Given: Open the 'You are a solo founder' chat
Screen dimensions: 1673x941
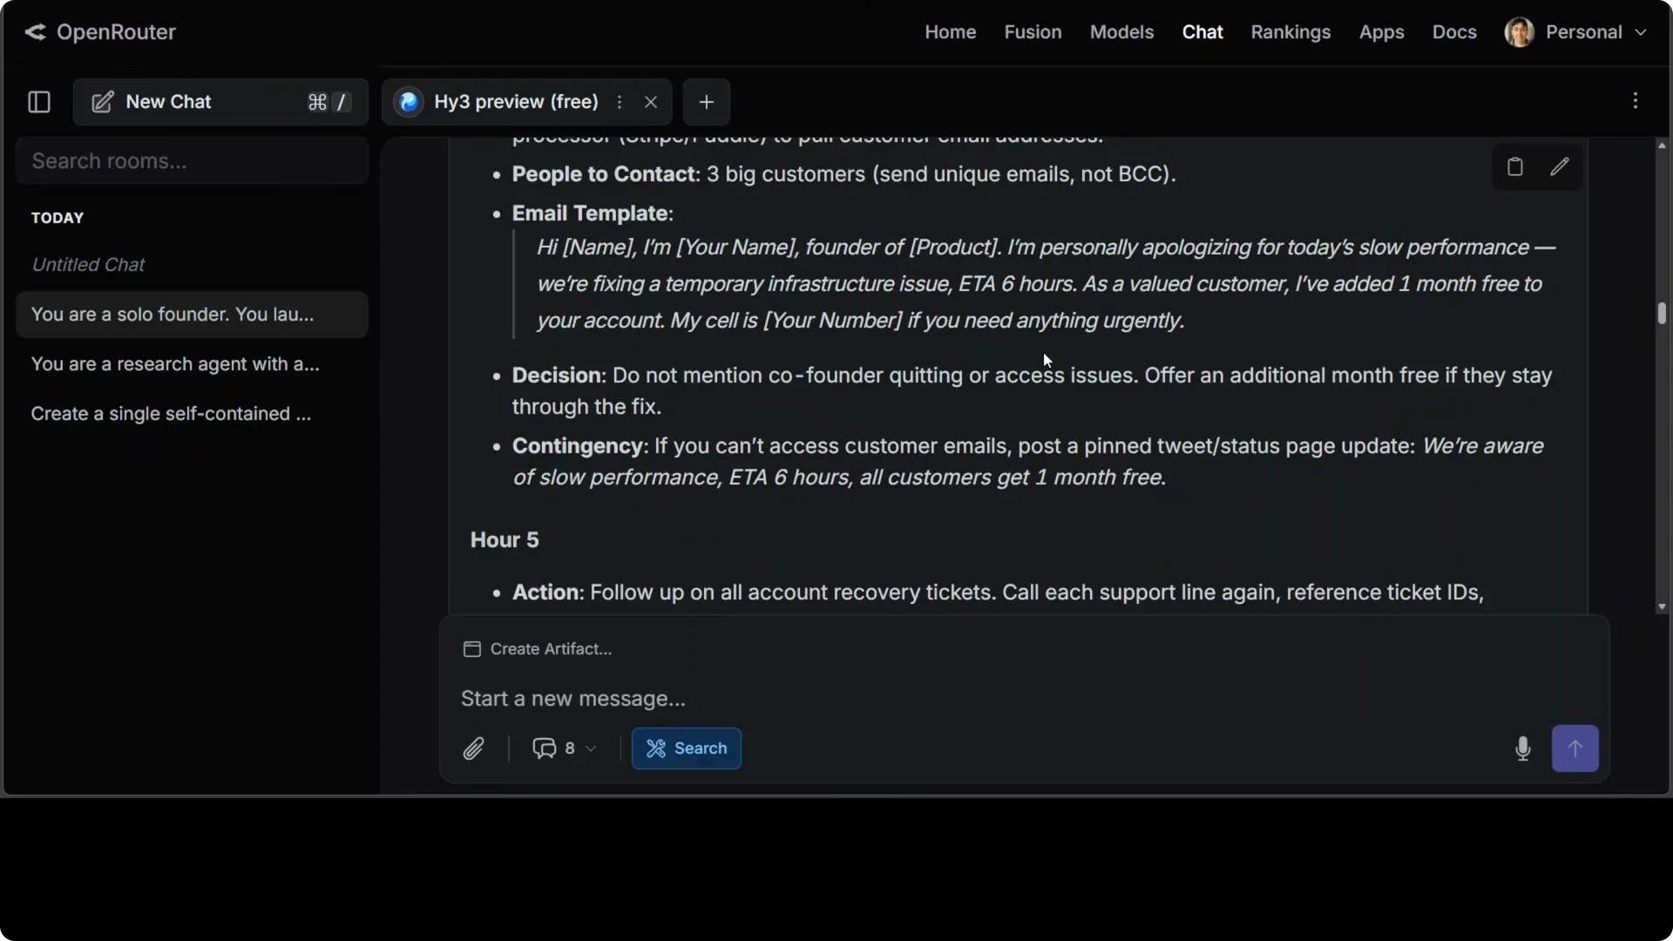Looking at the screenshot, I should 192,315.
